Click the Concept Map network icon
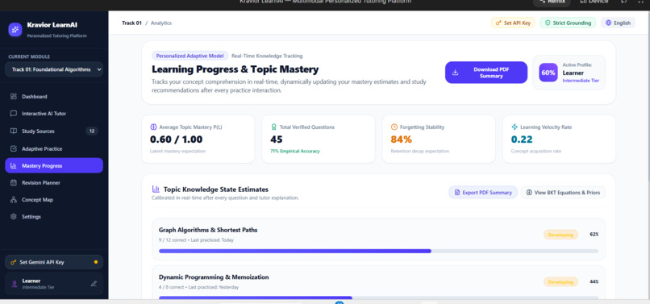The height and width of the screenshot is (304, 650). pyautogui.click(x=13, y=199)
